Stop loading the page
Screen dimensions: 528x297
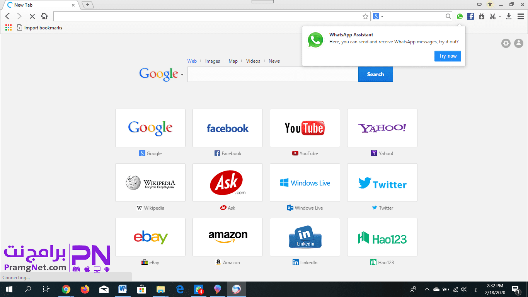tap(32, 16)
